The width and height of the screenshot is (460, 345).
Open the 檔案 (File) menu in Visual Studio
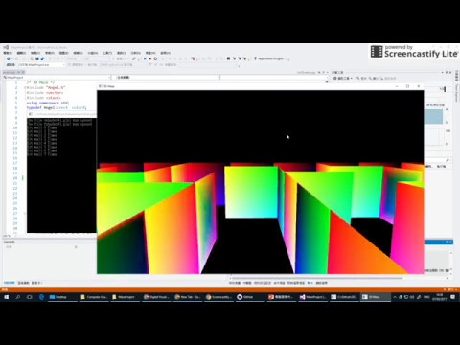coord(8,53)
